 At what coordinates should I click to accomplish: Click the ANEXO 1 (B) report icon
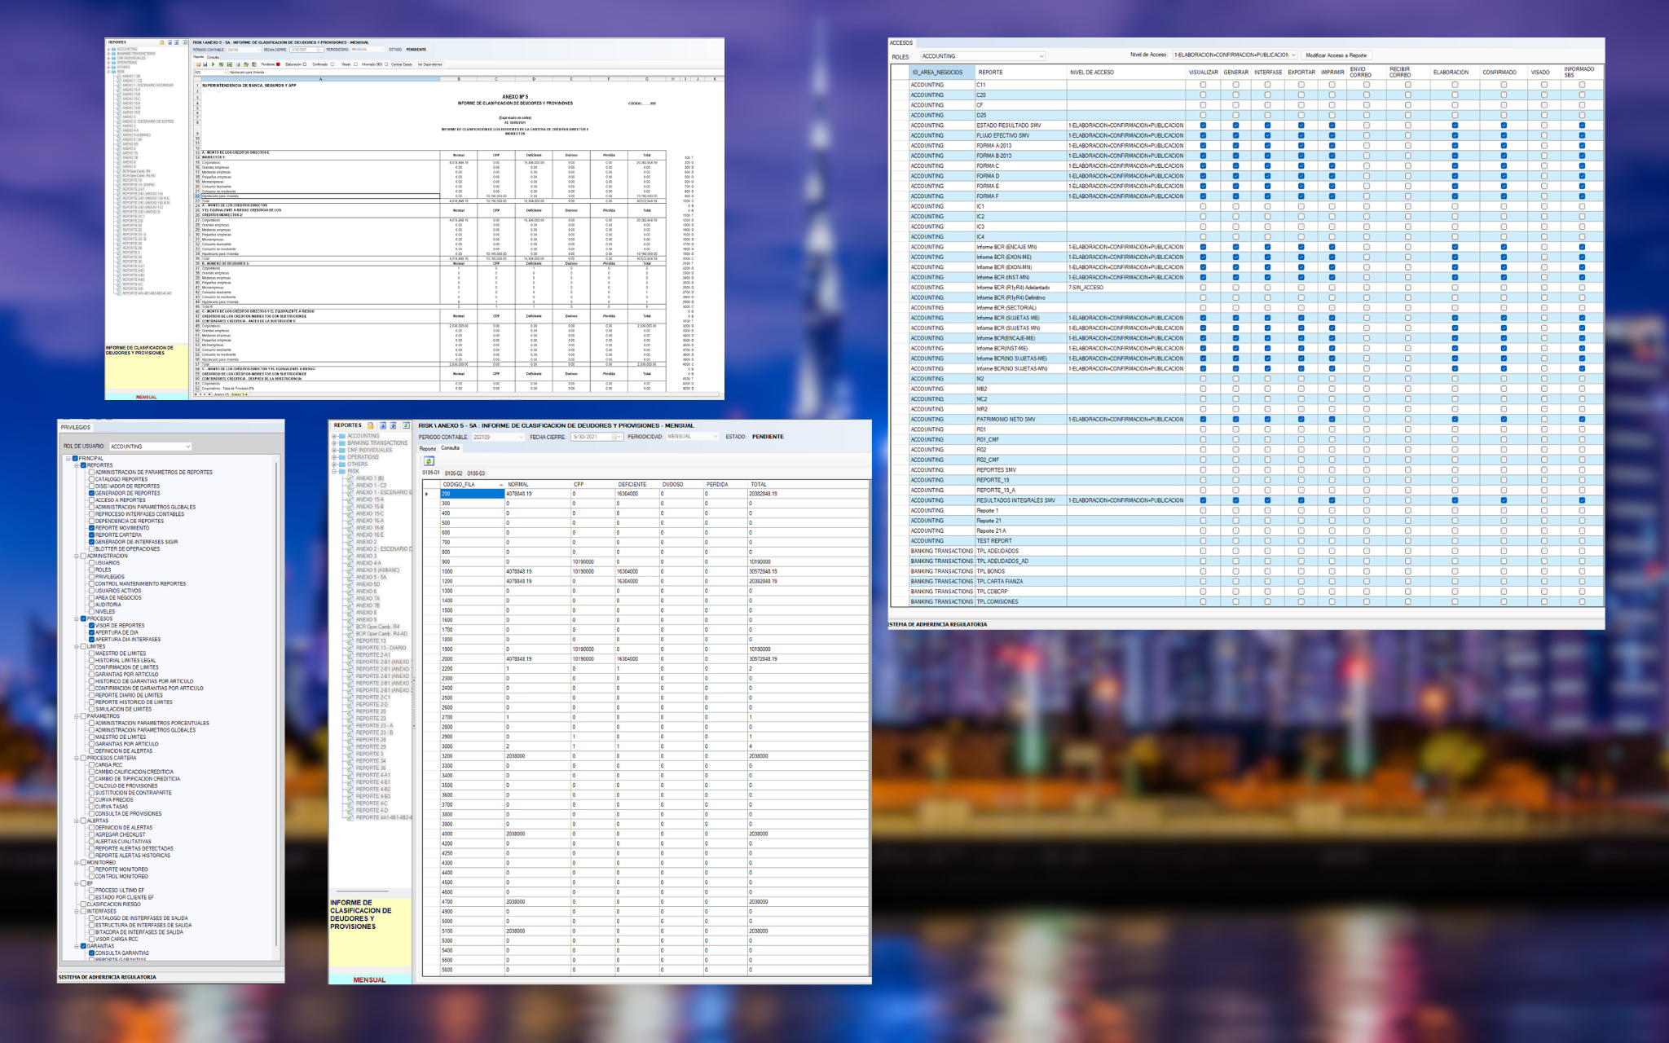click(x=350, y=478)
